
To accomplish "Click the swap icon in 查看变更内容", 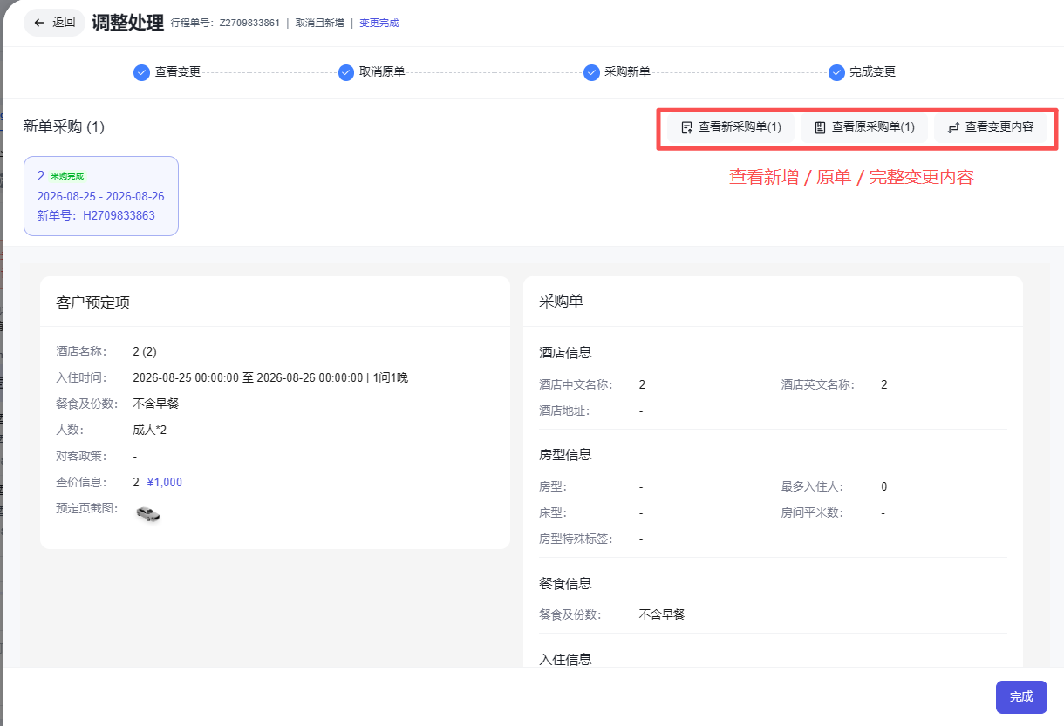I will (953, 127).
